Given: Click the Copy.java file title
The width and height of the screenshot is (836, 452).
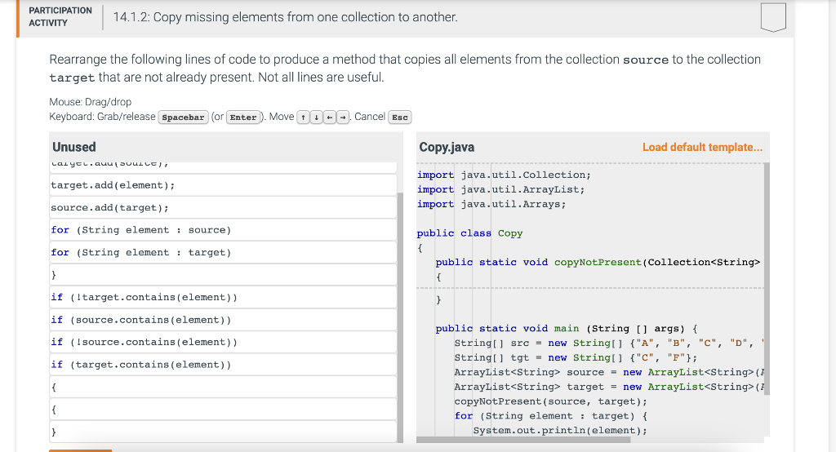Looking at the screenshot, I should 446,148.
